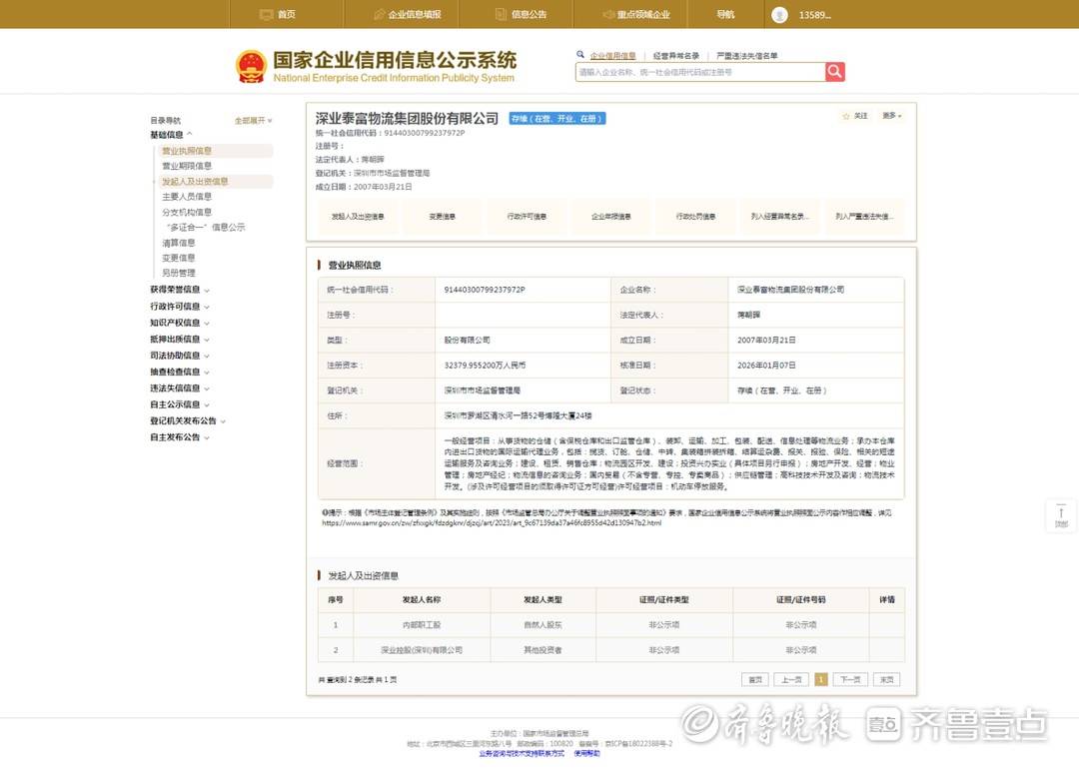
Task: Click 业务咨询与技术支持联系方式 footer link
Action: click(x=521, y=754)
